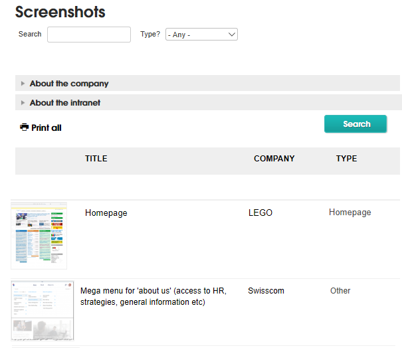This screenshot has width=402, height=348.
Task: Click the triangle arrow beside About the company
Action: pyautogui.click(x=23, y=84)
